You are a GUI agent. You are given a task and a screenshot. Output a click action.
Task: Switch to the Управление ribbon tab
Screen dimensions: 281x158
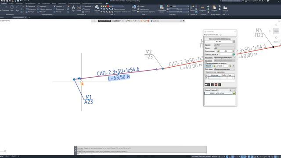tap(46, 4)
